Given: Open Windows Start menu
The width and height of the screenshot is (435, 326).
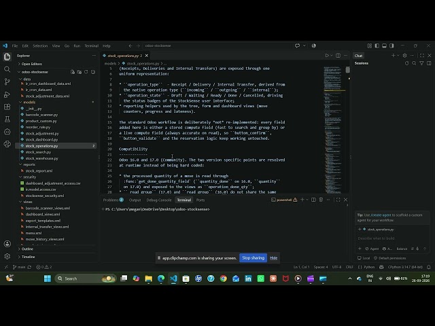Looking at the screenshot, I should tap(48, 278).
